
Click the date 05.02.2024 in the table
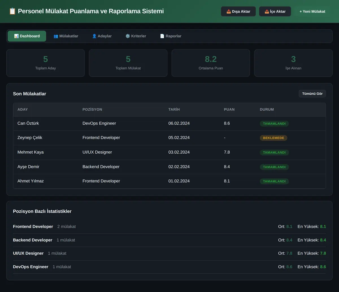(179, 138)
